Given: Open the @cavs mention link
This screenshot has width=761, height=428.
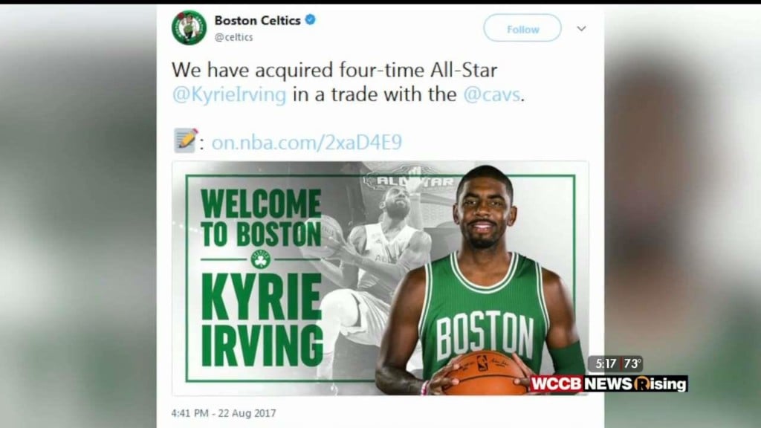Looking at the screenshot, I should click(492, 94).
